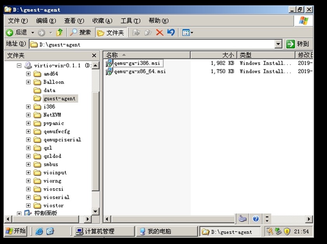
Task: Expand the NetKVM folder node
Action: click(x=28, y=115)
